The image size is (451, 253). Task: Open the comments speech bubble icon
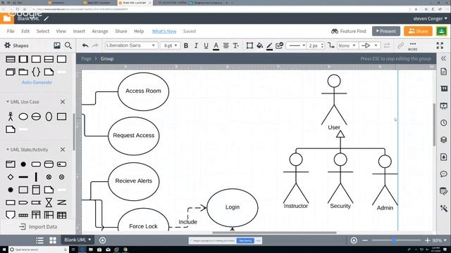click(x=443, y=174)
